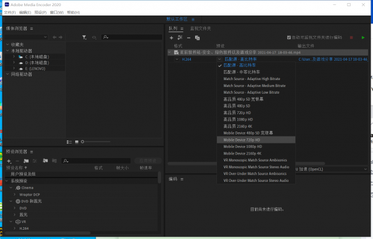Collapse the DVD 和蓝光 preset group

coord(11,201)
